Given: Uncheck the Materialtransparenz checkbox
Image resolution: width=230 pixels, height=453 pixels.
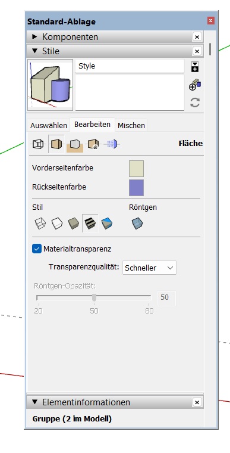Looking at the screenshot, I should [37, 249].
